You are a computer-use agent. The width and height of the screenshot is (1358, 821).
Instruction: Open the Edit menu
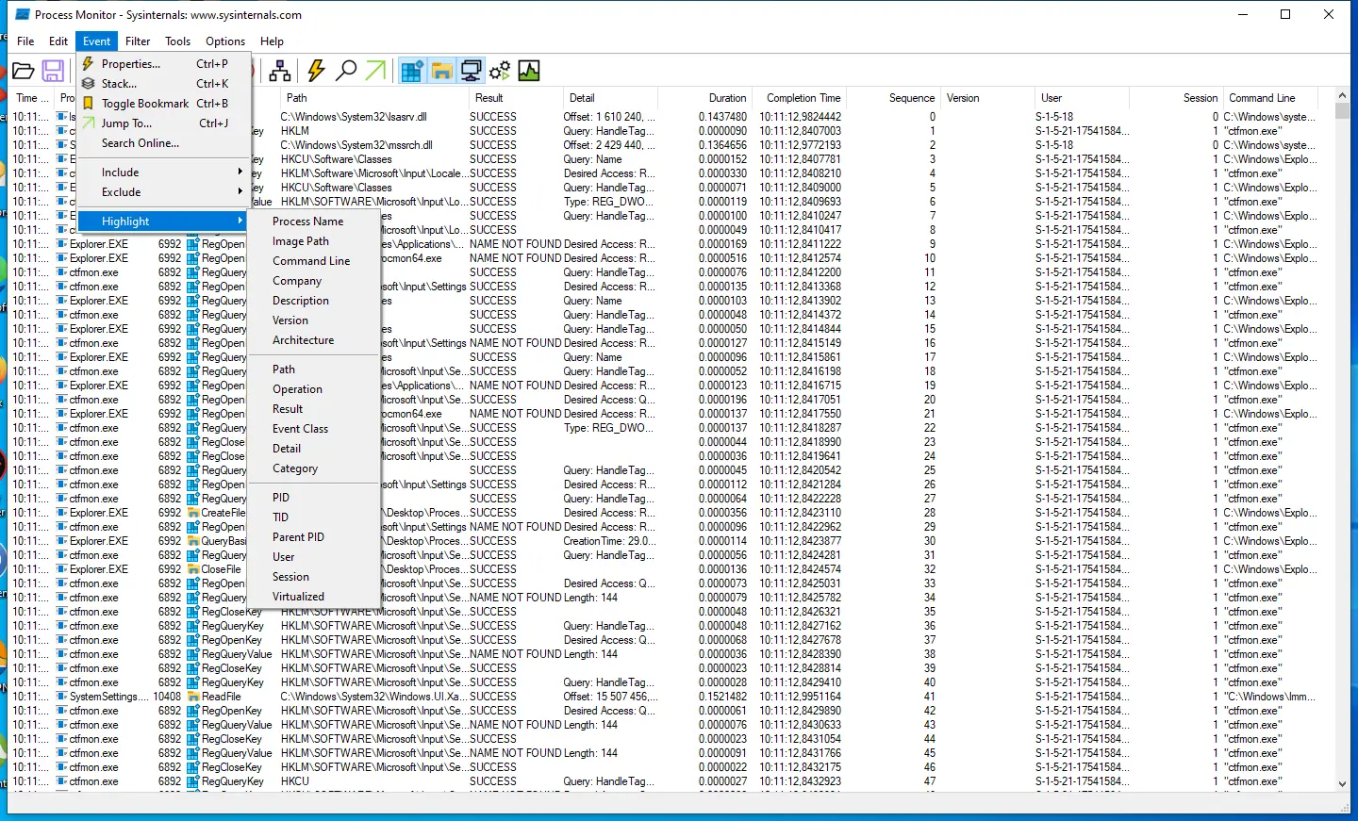58,41
